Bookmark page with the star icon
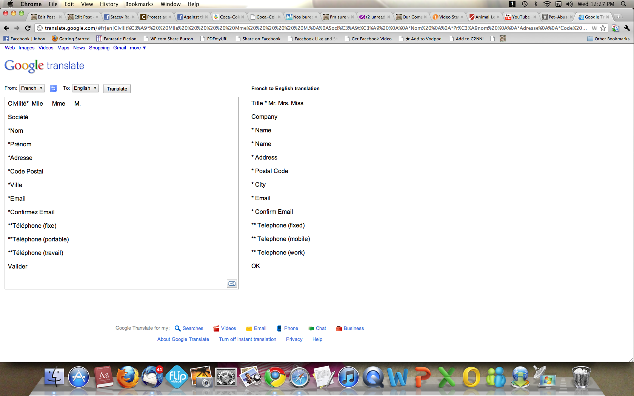The image size is (634, 396). (x=603, y=28)
